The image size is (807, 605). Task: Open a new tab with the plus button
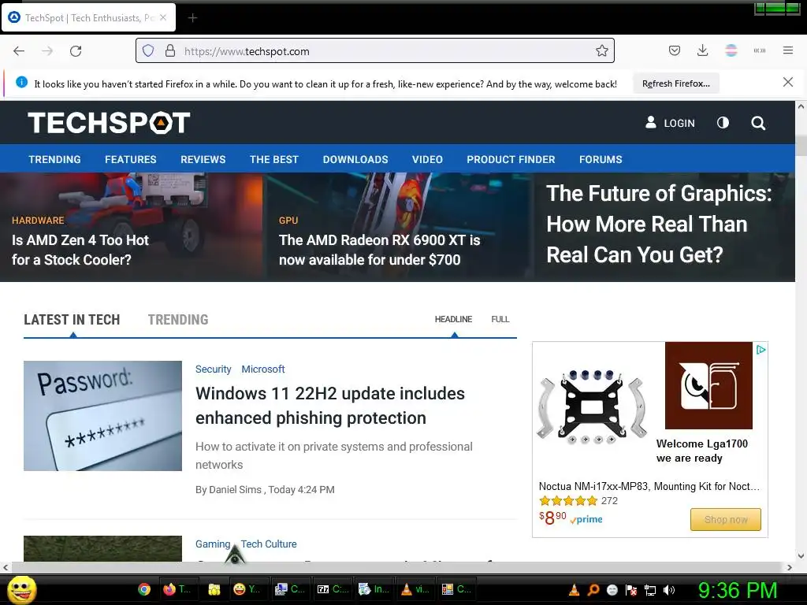coord(192,18)
